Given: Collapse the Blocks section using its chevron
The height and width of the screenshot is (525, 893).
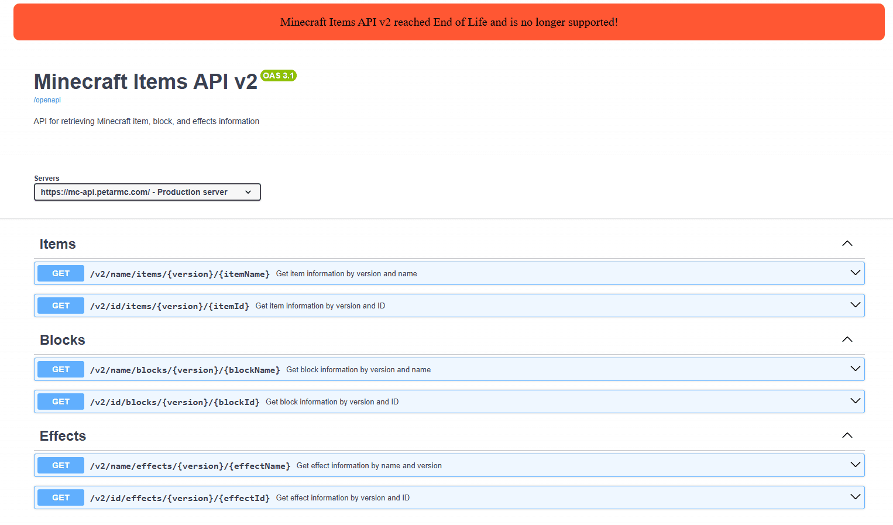Looking at the screenshot, I should [847, 339].
